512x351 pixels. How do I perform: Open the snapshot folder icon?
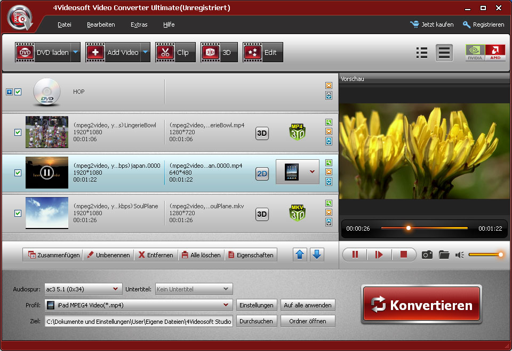tap(444, 255)
